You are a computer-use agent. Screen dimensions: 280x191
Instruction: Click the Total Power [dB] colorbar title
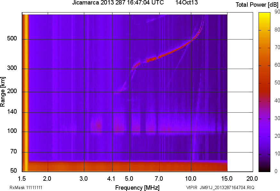(x=257, y=4)
